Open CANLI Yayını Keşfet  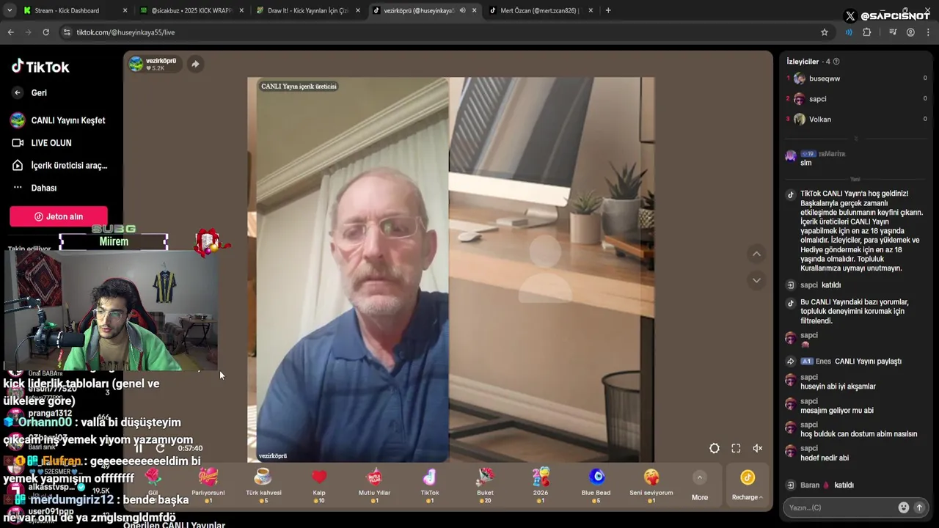click(x=58, y=120)
